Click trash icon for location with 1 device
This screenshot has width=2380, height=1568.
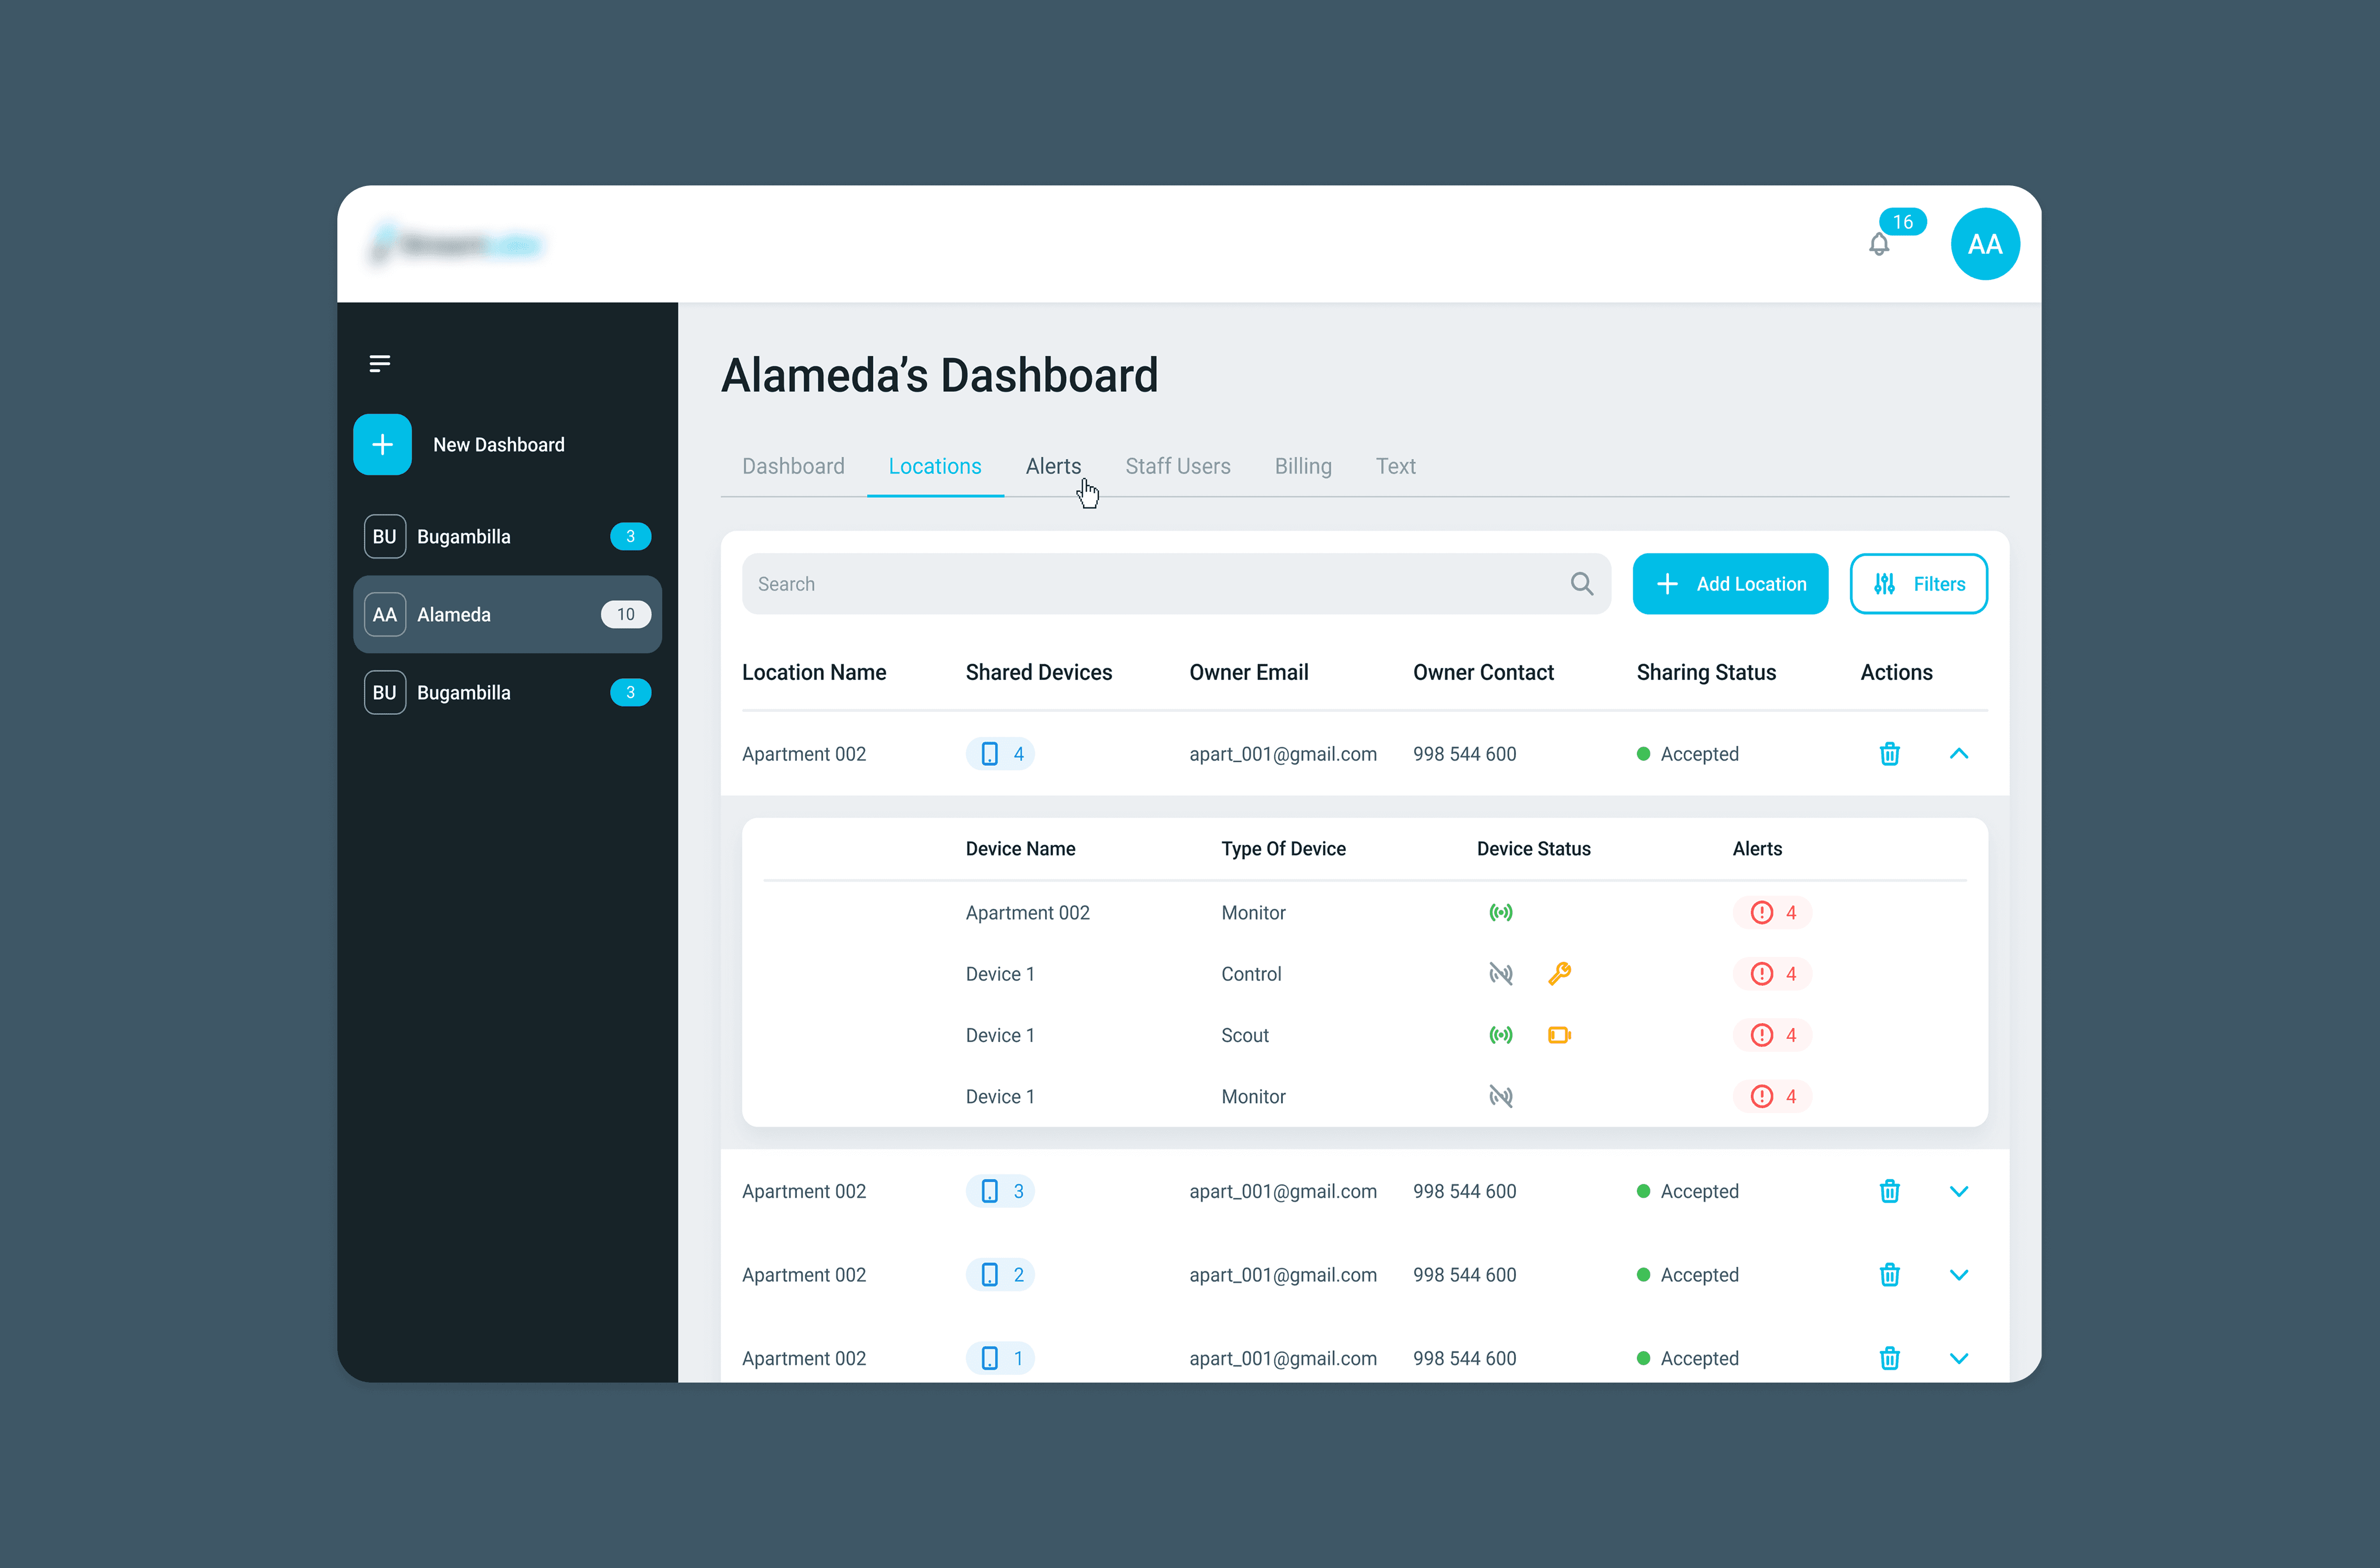click(x=1889, y=1358)
